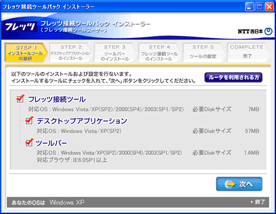Select STEP 3 ツールバーのインストール step
The height and width of the screenshot is (214, 276).
115,52
